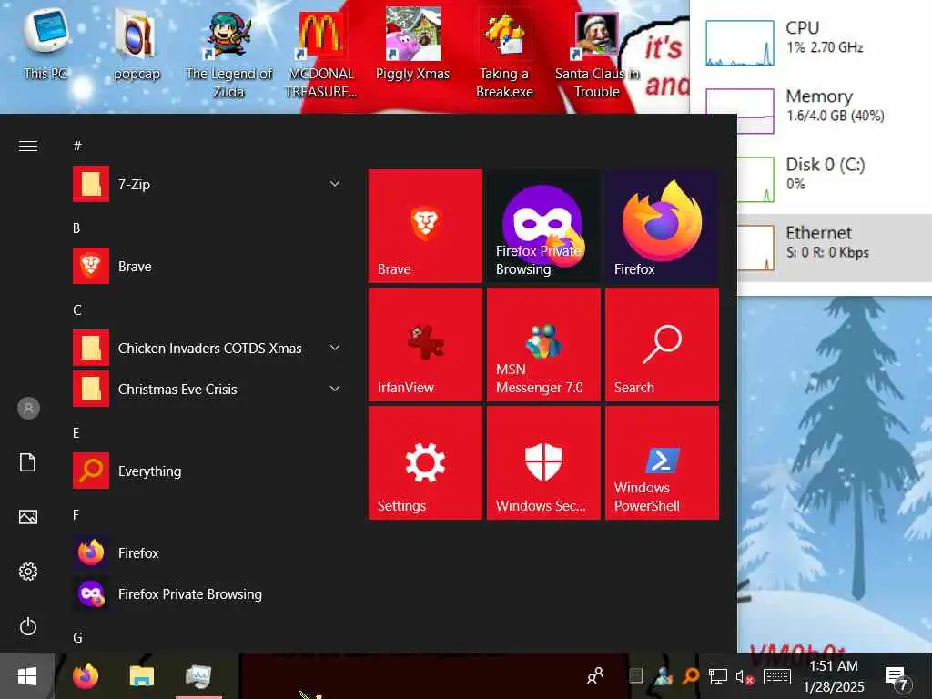Open the Settings tile

point(425,462)
